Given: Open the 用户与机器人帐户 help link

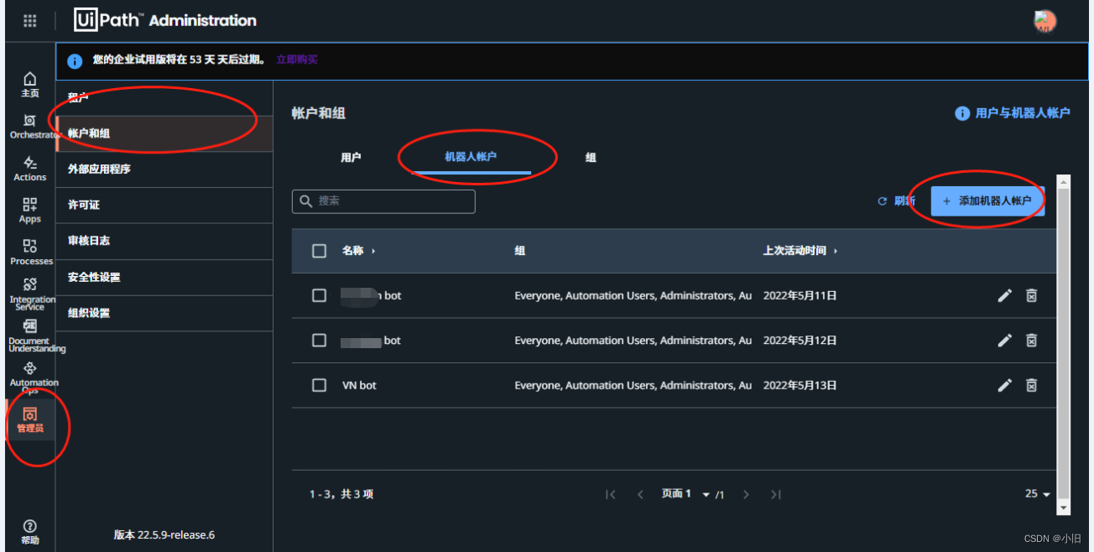Looking at the screenshot, I should [1023, 113].
